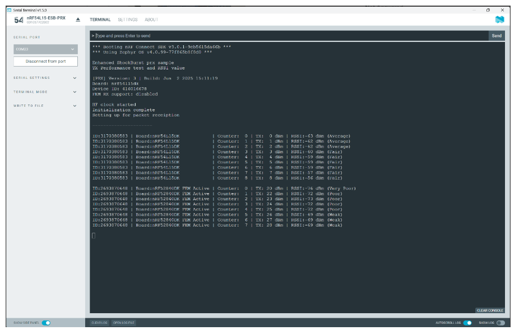
Task: Minimize the Serial Terminal window
Action: point(474,10)
